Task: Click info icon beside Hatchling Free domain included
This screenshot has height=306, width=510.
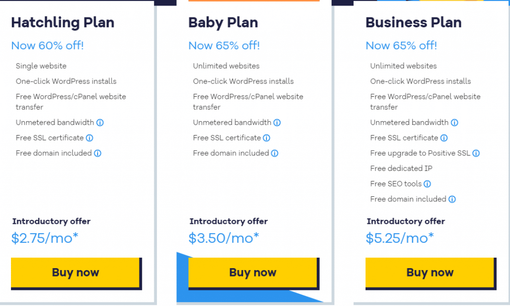Action: click(x=98, y=153)
